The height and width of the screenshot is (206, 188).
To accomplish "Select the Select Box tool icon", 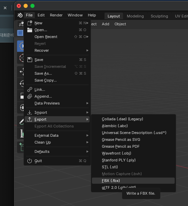I will 20,33.
